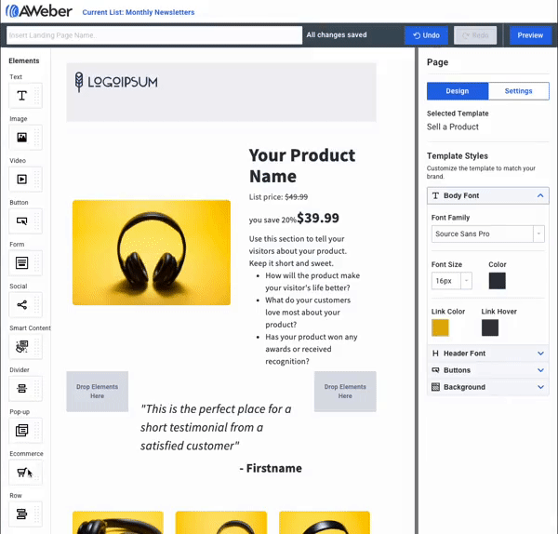This screenshot has width=558, height=534.
Task: Select the Ecommerce cart element icon
Action: (22, 472)
